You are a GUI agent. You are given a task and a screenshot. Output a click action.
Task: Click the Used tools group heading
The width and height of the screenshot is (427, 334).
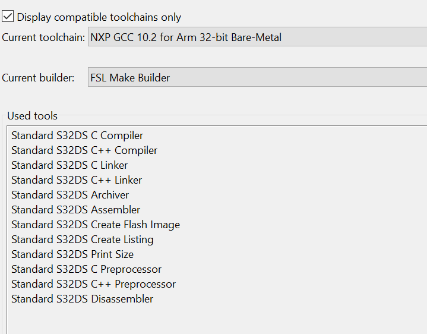coord(32,116)
